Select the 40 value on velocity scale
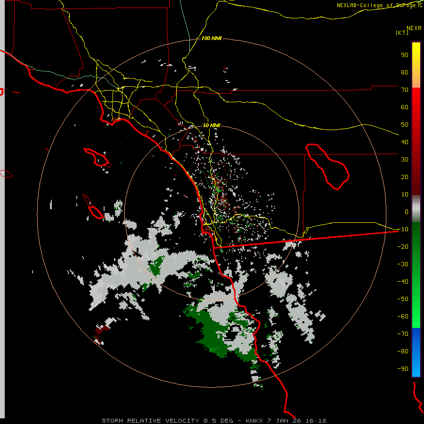The image size is (424, 424). 405,142
